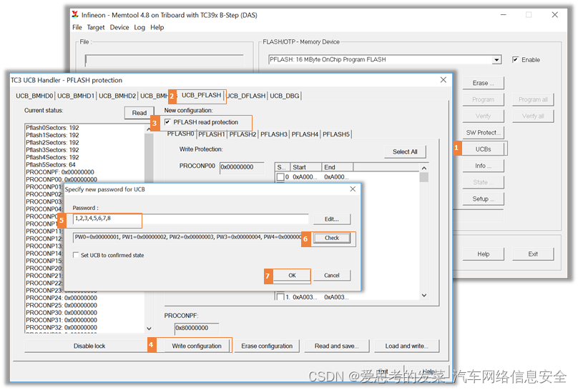The width and height of the screenshot is (578, 390).
Task: Click the Erase button in Memtool
Action: tap(483, 83)
